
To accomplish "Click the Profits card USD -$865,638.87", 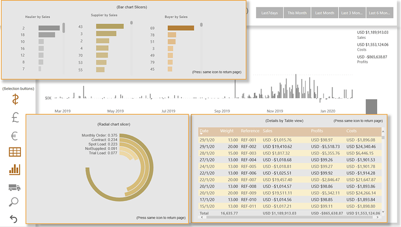I will click(x=372, y=57).
